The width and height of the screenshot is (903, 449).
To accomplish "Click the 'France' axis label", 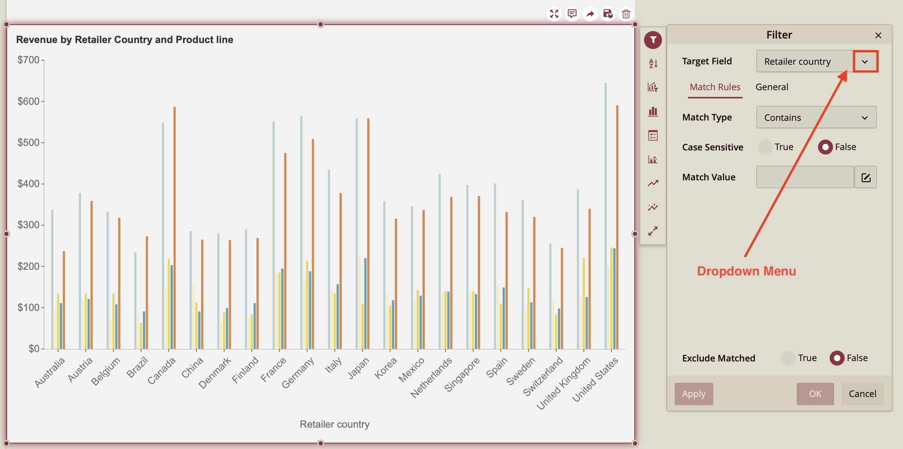I will [x=273, y=370].
